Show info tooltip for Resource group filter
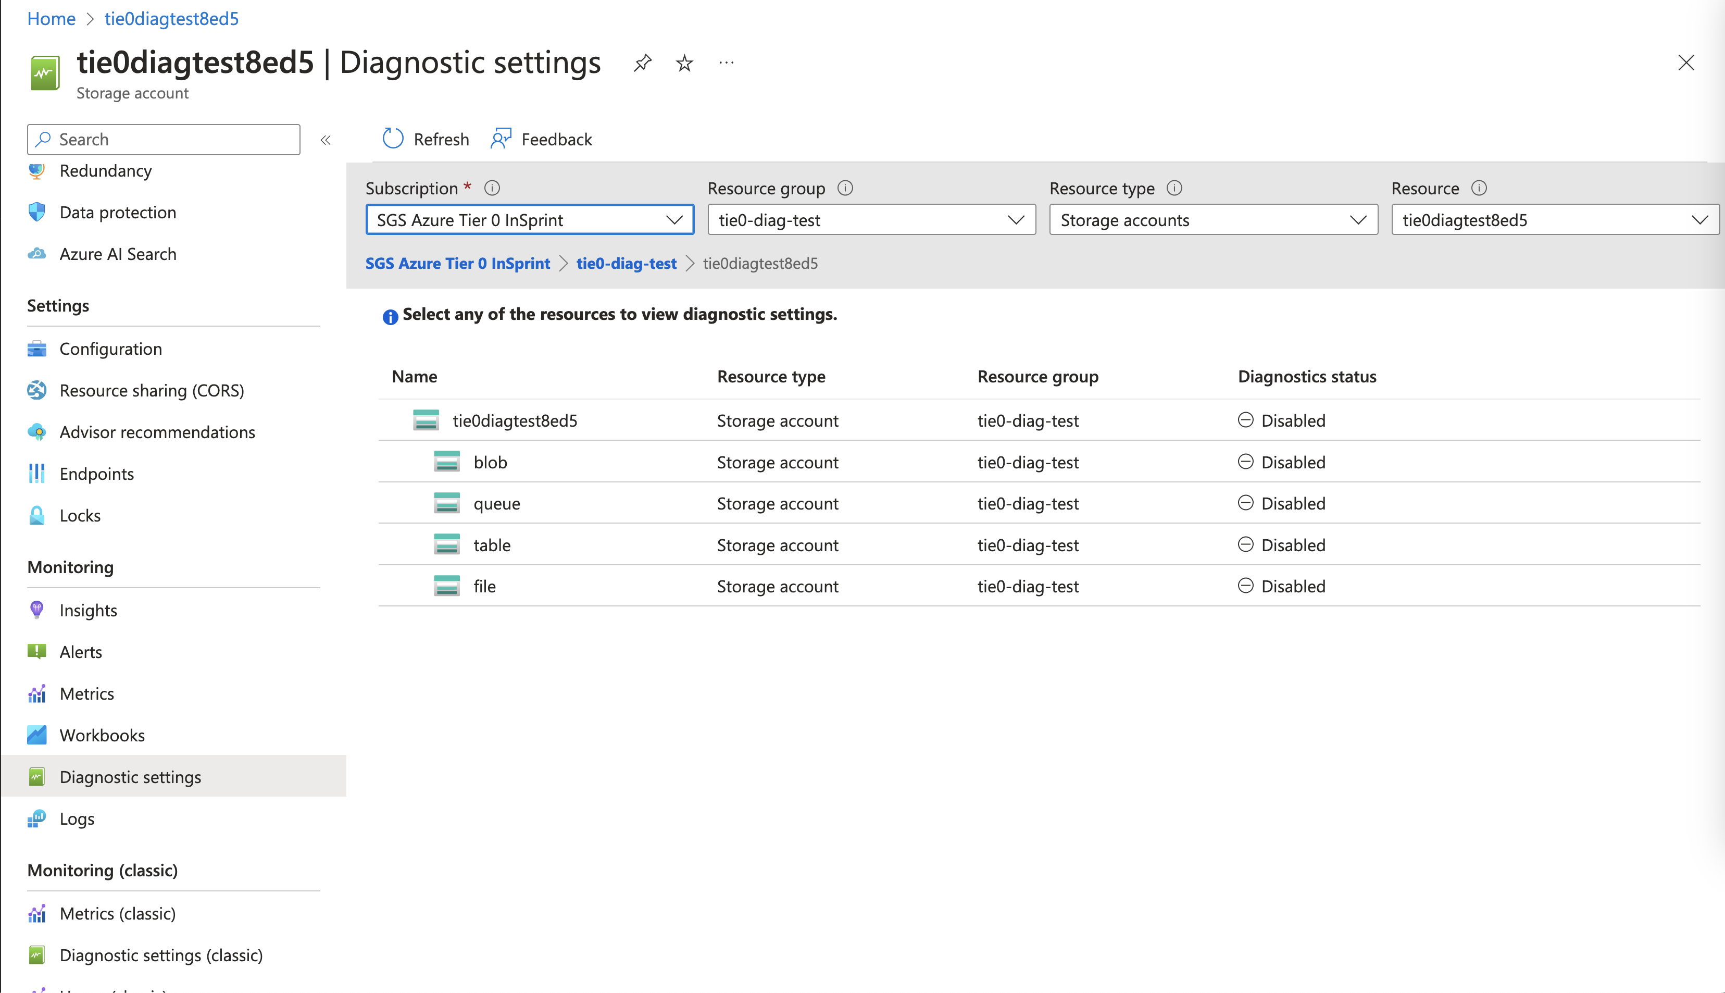 tap(845, 188)
